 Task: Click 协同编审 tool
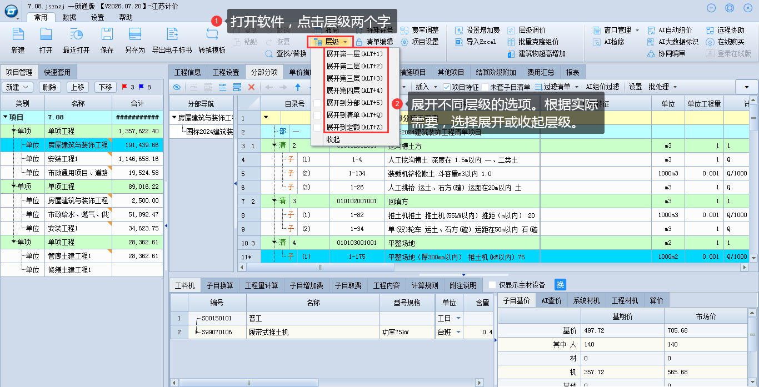[666, 54]
